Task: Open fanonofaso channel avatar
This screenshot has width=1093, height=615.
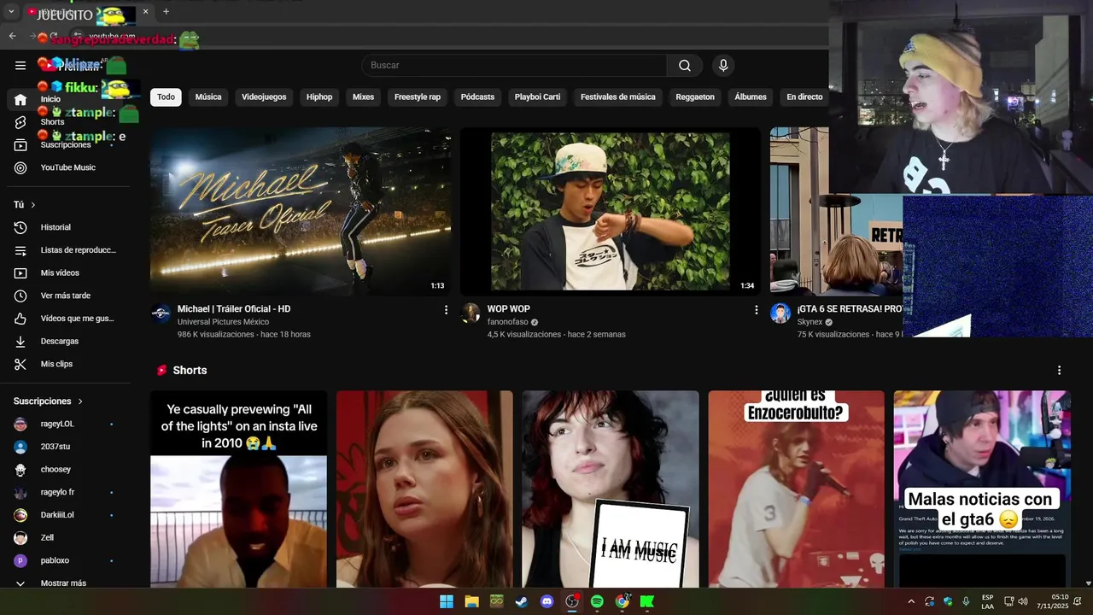Action: pos(471,313)
